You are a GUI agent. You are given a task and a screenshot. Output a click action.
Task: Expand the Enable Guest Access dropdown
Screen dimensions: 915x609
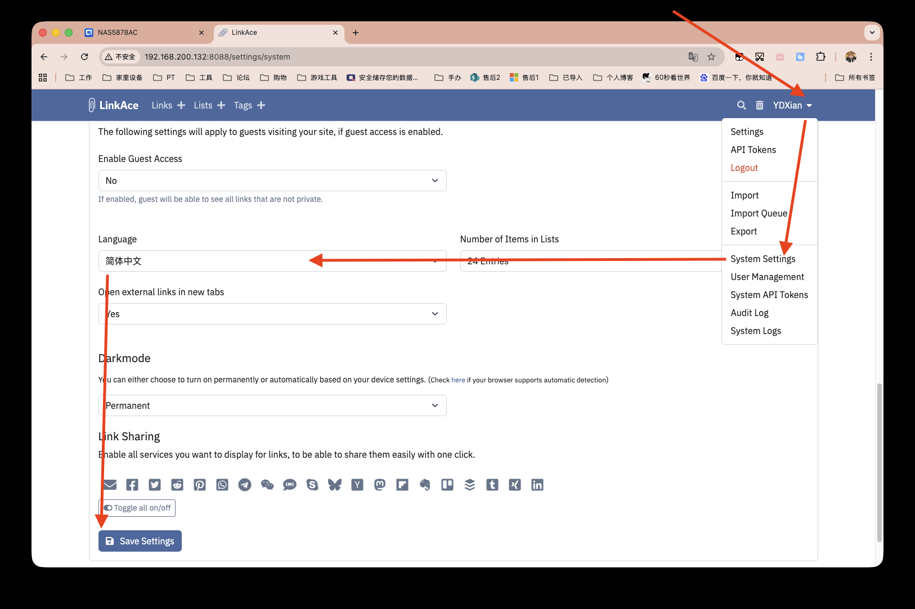(272, 181)
